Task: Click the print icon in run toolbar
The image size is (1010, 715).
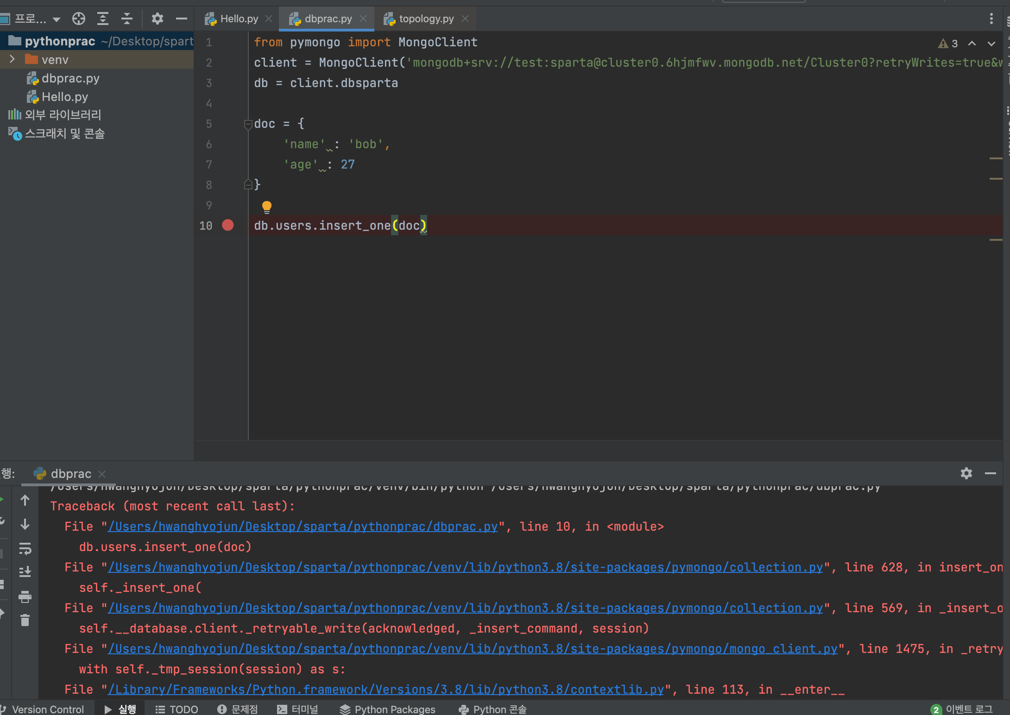Action: [x=25, y=596]
